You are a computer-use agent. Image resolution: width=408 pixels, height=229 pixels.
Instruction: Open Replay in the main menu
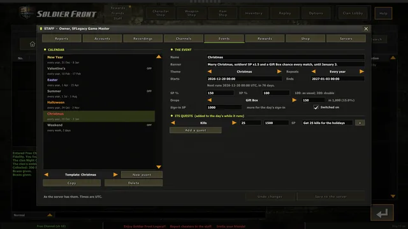pos(285,13)
